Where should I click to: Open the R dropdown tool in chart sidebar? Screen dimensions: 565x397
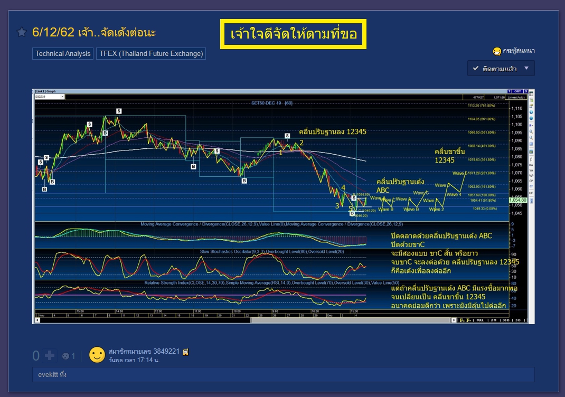pos(531,125)
